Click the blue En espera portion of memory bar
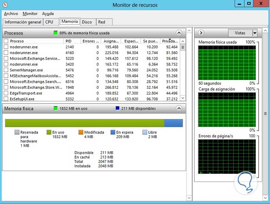 pos(173,123)
